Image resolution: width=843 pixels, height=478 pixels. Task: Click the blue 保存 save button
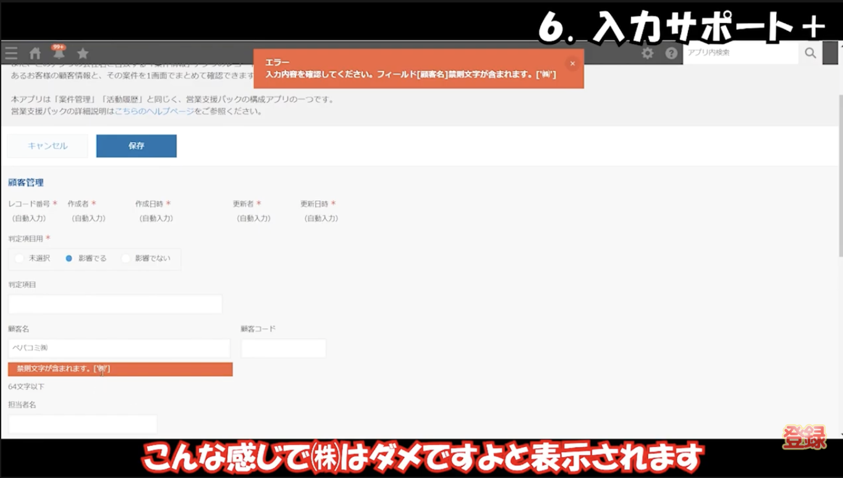click(136, 146)
